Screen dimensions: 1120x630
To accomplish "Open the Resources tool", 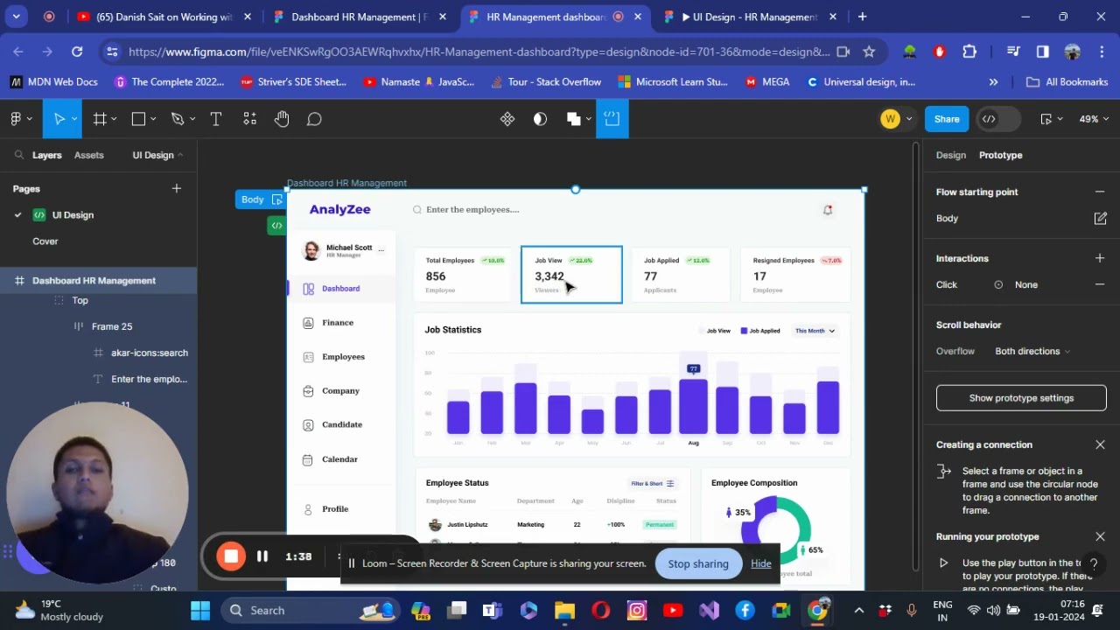I will pos(249,119).
